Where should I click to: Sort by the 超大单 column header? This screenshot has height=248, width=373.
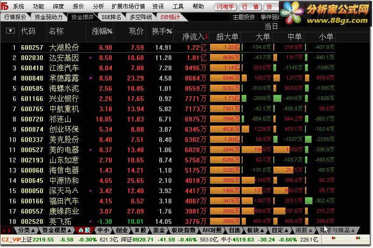(227, 37)
